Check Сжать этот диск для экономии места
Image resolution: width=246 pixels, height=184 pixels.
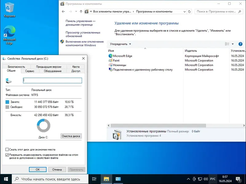[7, 149]
